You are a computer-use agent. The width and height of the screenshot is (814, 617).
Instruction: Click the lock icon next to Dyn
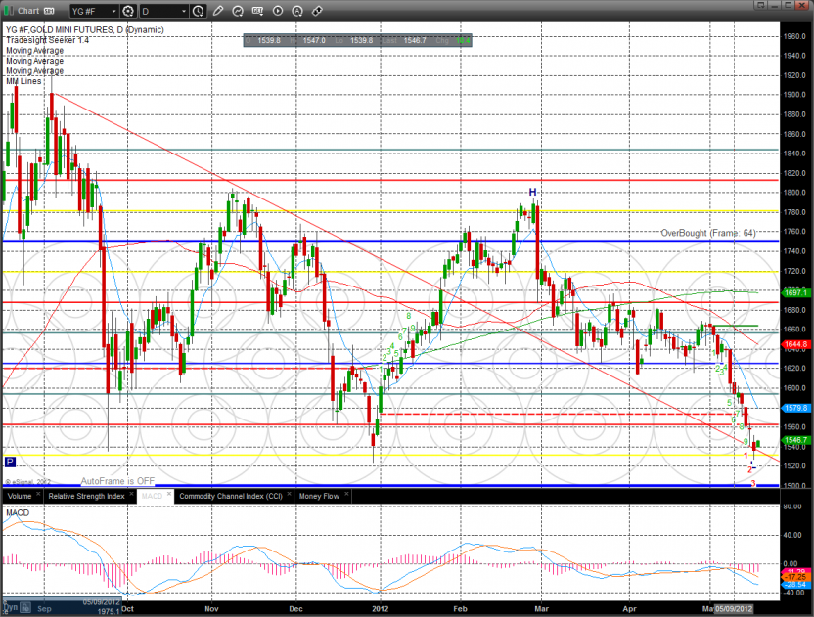click(x=26, y=607)
